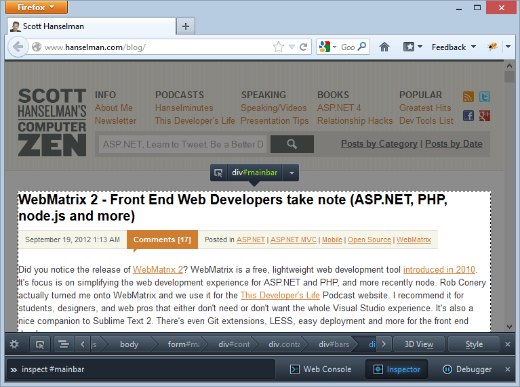
Task: Click the addon bug icon in toolbar
Action: (492, 47)
